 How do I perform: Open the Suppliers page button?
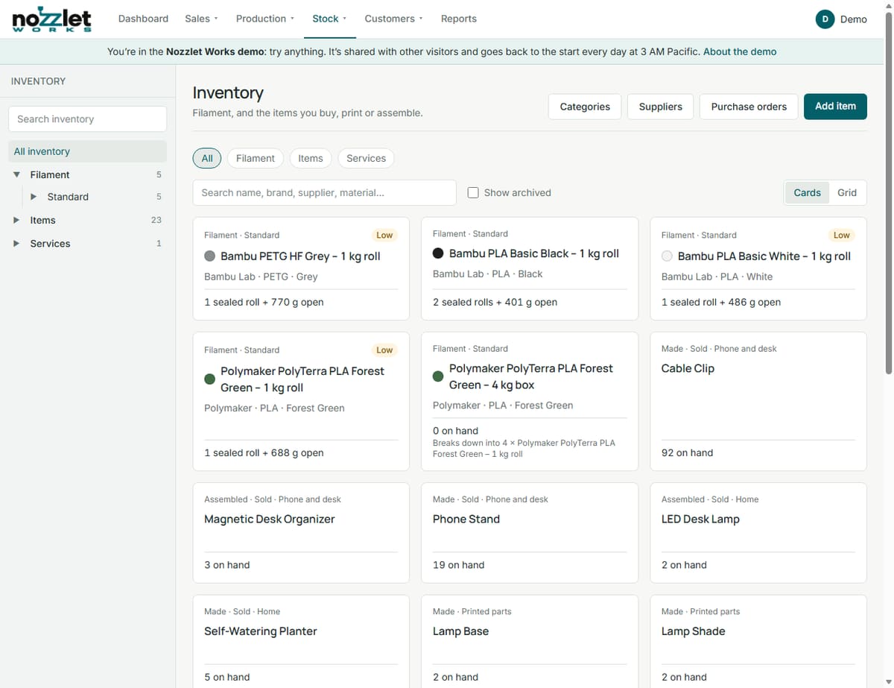point(661,107)
